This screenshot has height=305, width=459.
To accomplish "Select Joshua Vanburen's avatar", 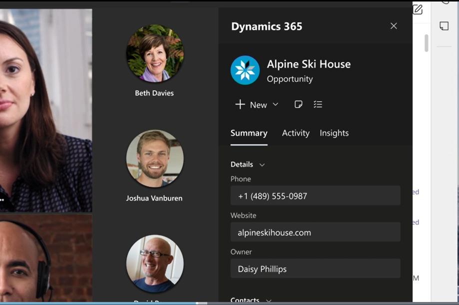I will coord(155,158).
